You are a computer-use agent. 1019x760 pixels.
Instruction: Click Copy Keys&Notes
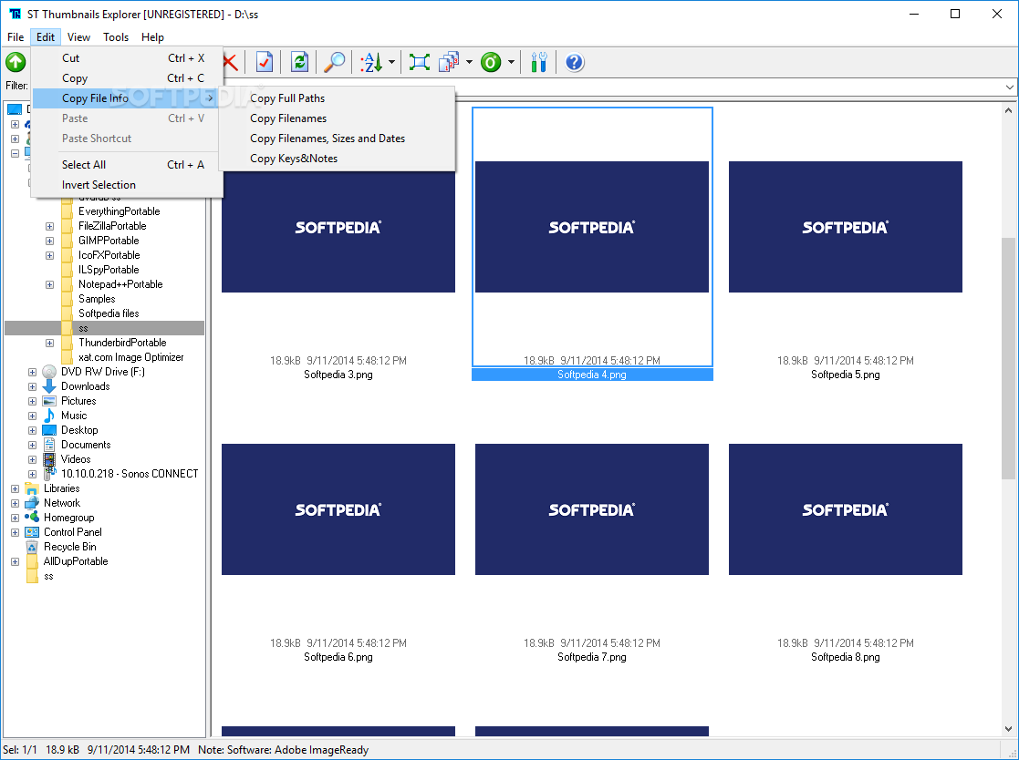pos(337,159)
